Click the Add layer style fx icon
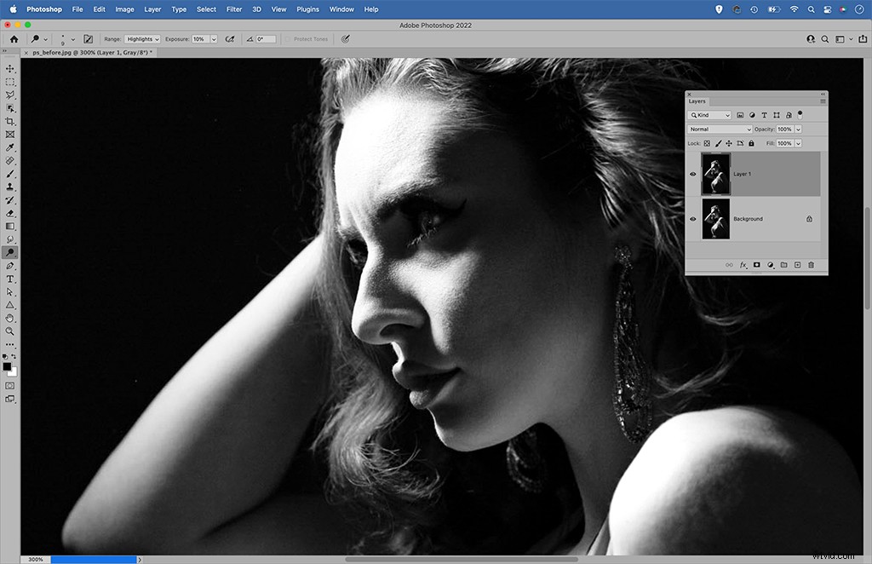Viewport: 872px width, 564px height. (x=743, y=264)
